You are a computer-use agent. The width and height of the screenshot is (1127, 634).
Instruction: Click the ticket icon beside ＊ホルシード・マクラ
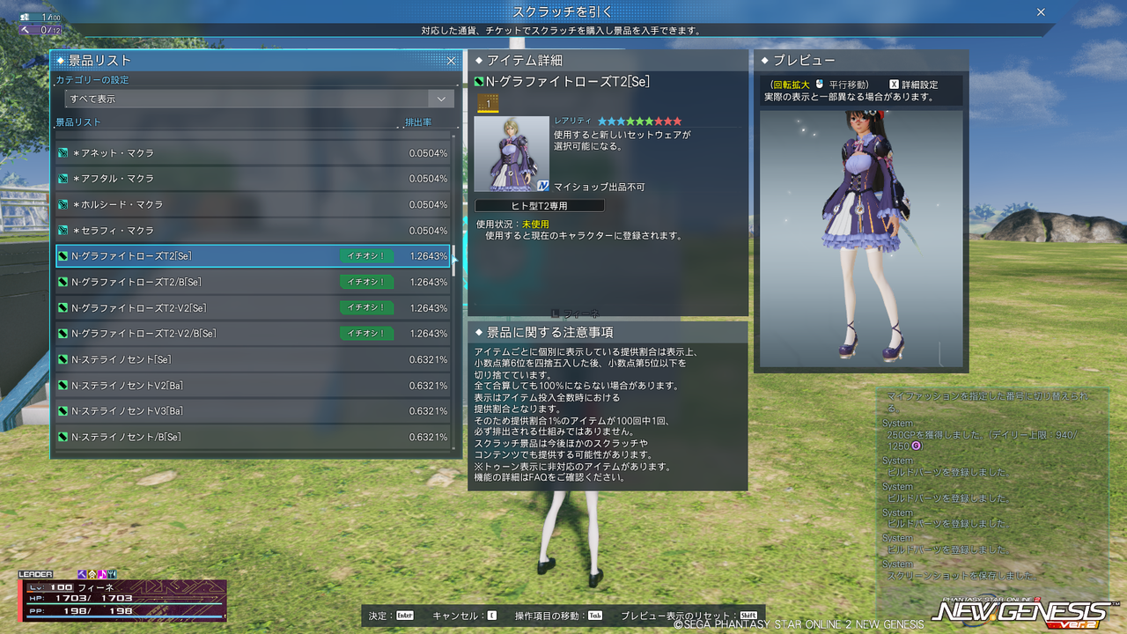[63, 204]
